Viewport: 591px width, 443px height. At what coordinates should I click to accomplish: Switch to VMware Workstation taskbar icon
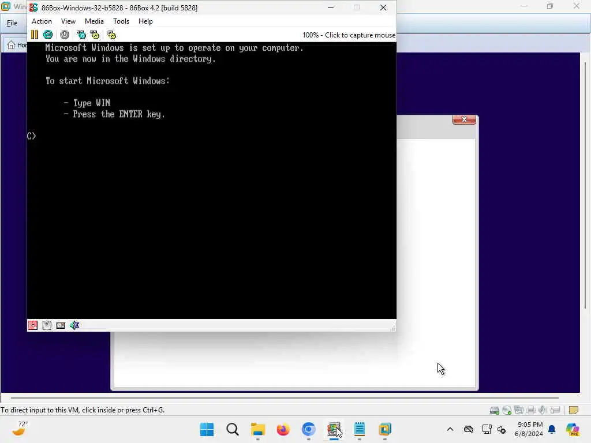pos(385,429)
